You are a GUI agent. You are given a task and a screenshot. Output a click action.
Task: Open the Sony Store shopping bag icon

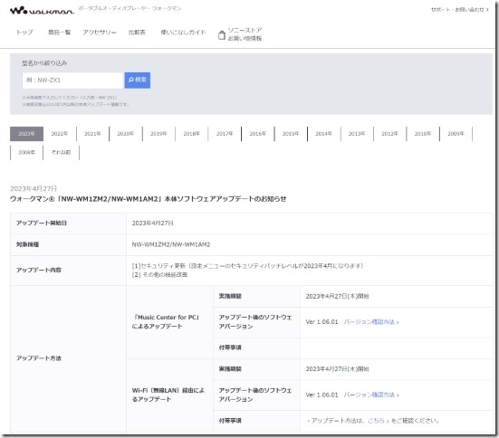(x=222, y=35)
